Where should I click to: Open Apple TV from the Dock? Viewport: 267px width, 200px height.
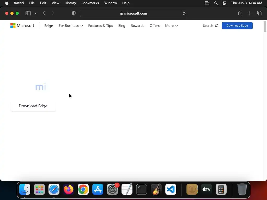point(207,189)
